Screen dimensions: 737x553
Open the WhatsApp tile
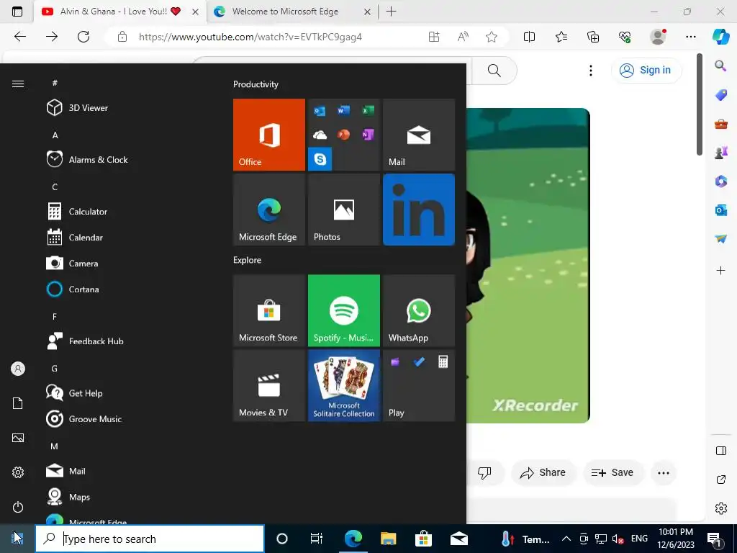pos(419,310)
